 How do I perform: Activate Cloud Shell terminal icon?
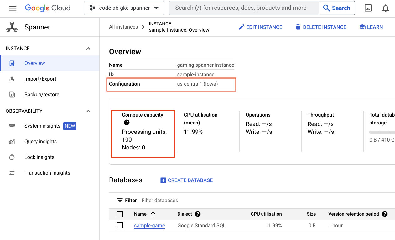368,8
